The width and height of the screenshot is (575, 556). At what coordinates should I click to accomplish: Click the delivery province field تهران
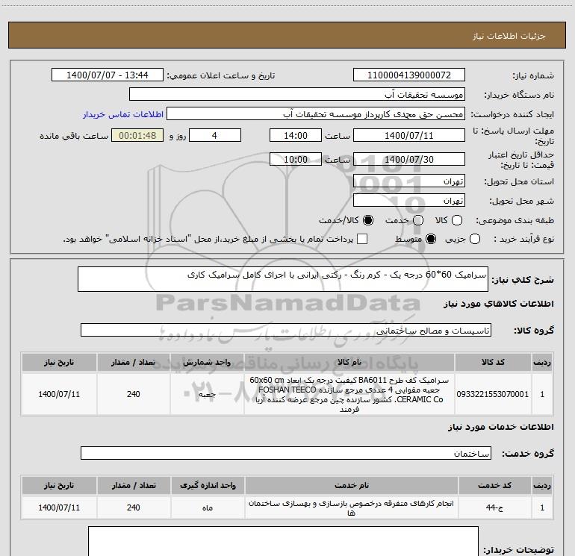(x=409, y=181)
